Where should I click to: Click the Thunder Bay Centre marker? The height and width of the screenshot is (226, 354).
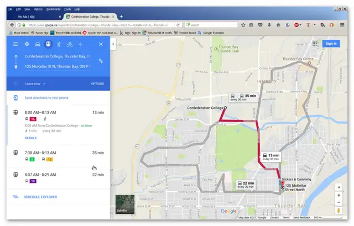pyautogui.click(x=309, y=63)
